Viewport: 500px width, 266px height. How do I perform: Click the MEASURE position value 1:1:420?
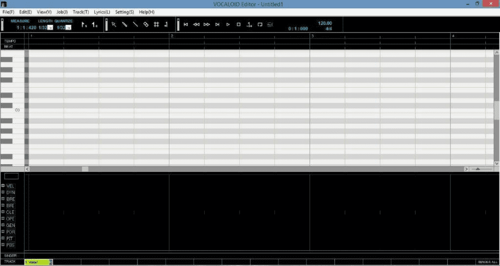point(27,28)
